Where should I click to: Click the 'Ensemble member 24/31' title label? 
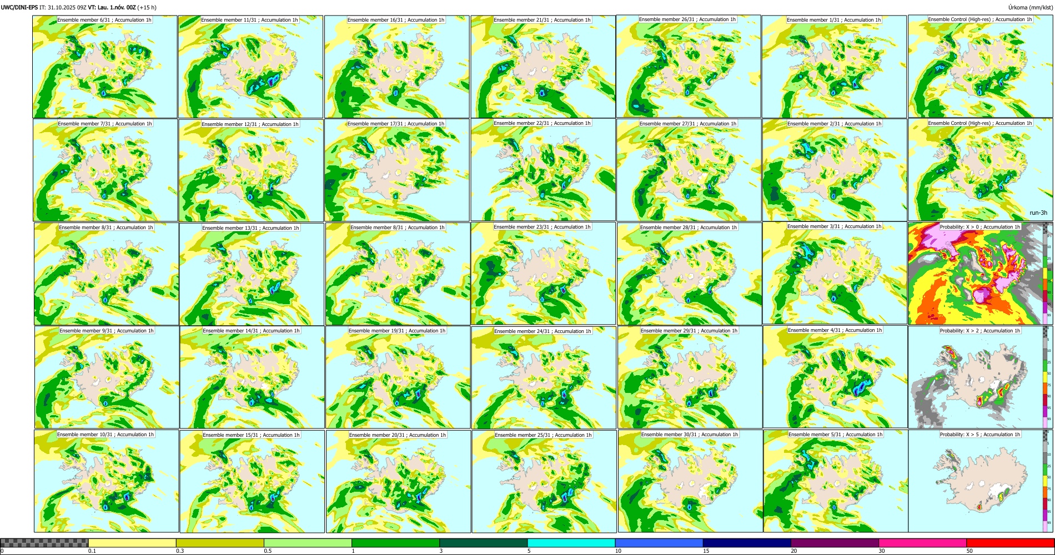542,331
